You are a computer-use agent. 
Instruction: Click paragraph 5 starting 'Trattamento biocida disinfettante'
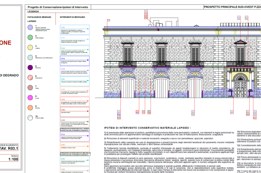tap(169, 151)
